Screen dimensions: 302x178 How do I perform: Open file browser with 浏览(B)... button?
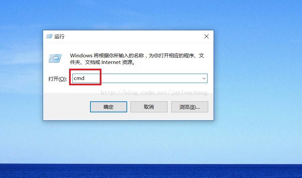pos(190,107)
